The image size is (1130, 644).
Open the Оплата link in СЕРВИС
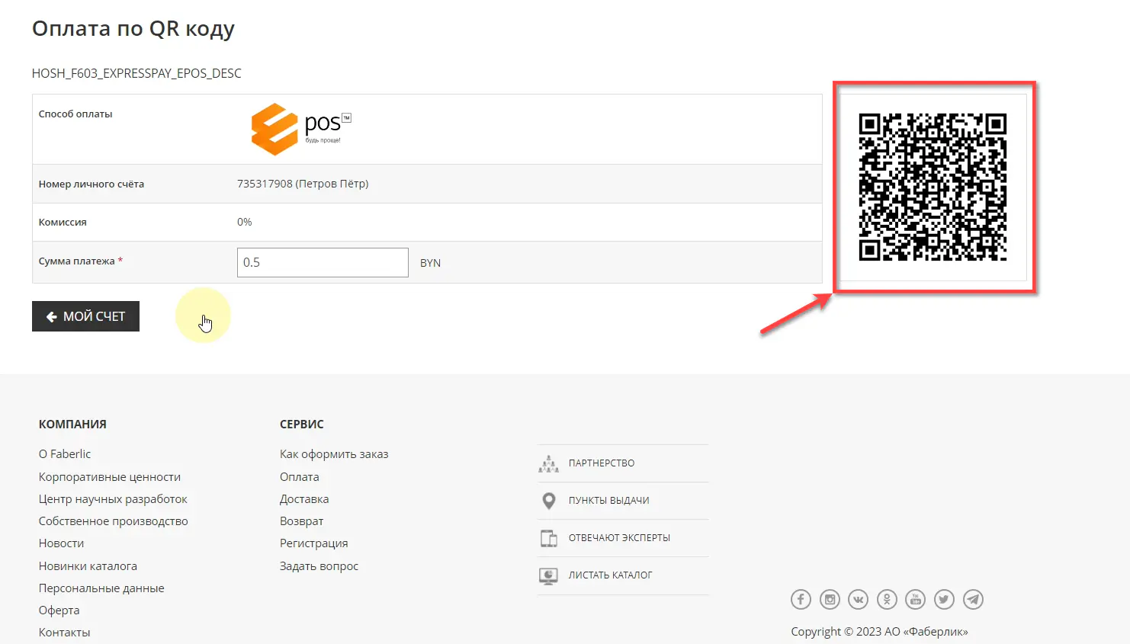[x=300, y=476]
